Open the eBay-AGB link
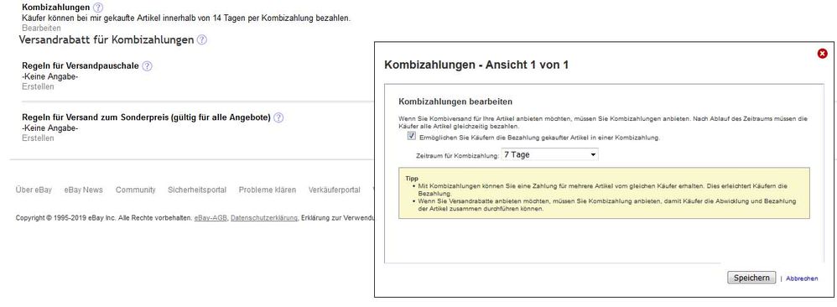 point(211,218)
